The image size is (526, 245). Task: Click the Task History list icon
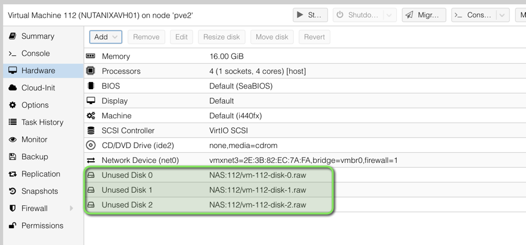tap(13, 122)
